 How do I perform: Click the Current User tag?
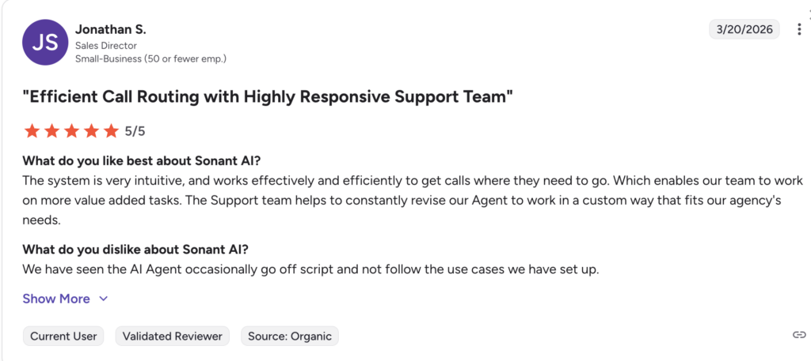point(63,336)
